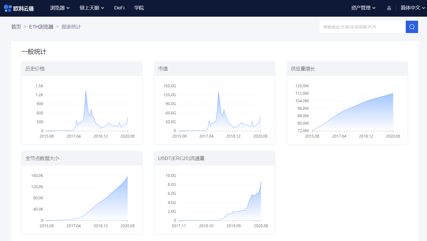Viewport: 427px width, 241px height.
Task: Click the 一般统计 section heading
Action: click(x=34, y=52)
